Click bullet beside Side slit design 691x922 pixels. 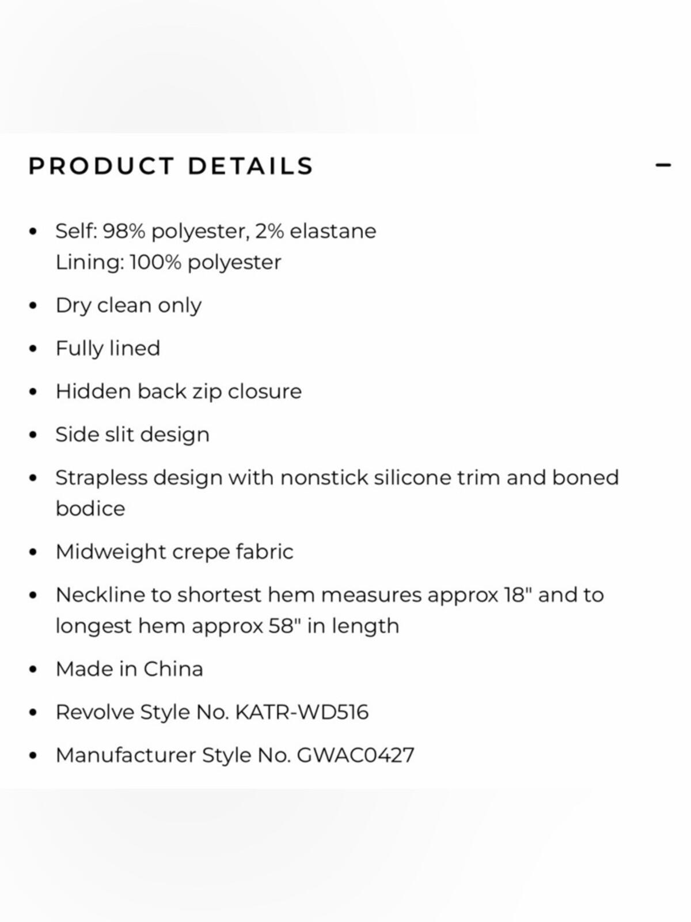33,435
